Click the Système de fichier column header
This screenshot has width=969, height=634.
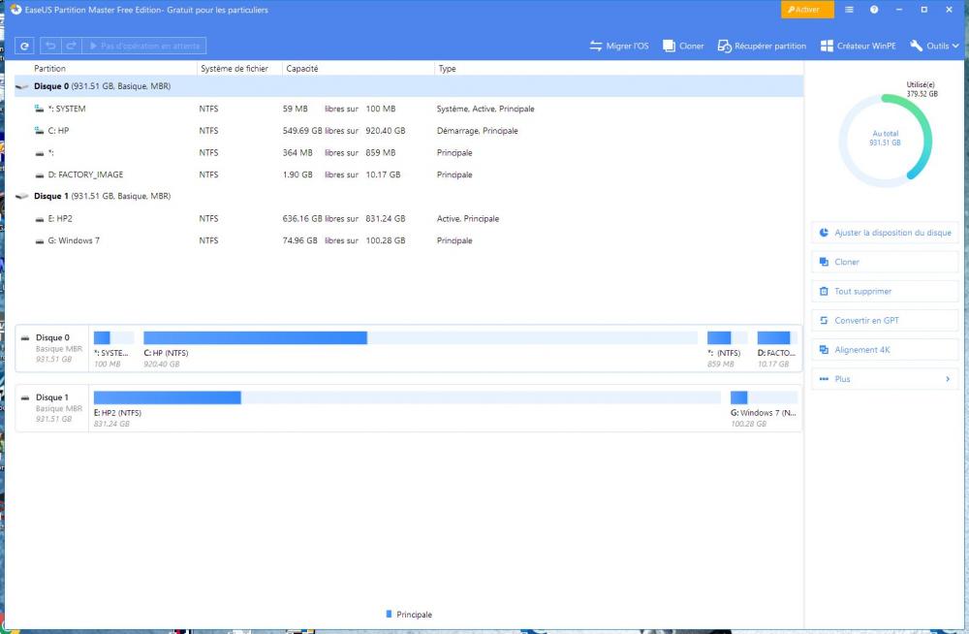(x=234, y=69)
